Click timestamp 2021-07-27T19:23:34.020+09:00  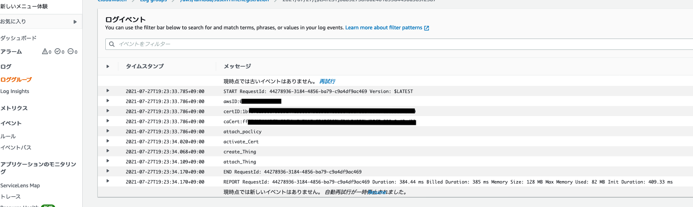[x=165, y=142]
